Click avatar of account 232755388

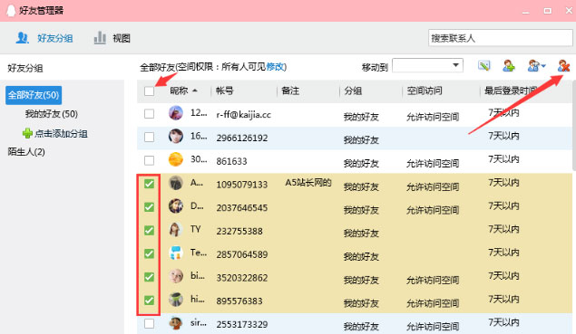coord(176,230)
